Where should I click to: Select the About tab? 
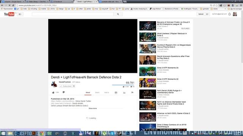[x=88, y=93]
